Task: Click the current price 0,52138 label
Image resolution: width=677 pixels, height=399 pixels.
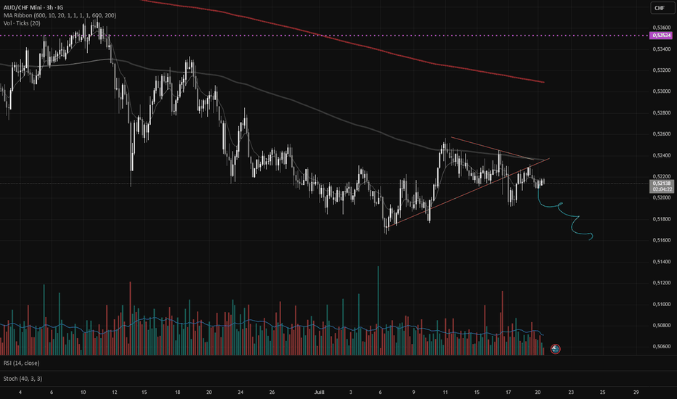Action: tap(662, 184)
